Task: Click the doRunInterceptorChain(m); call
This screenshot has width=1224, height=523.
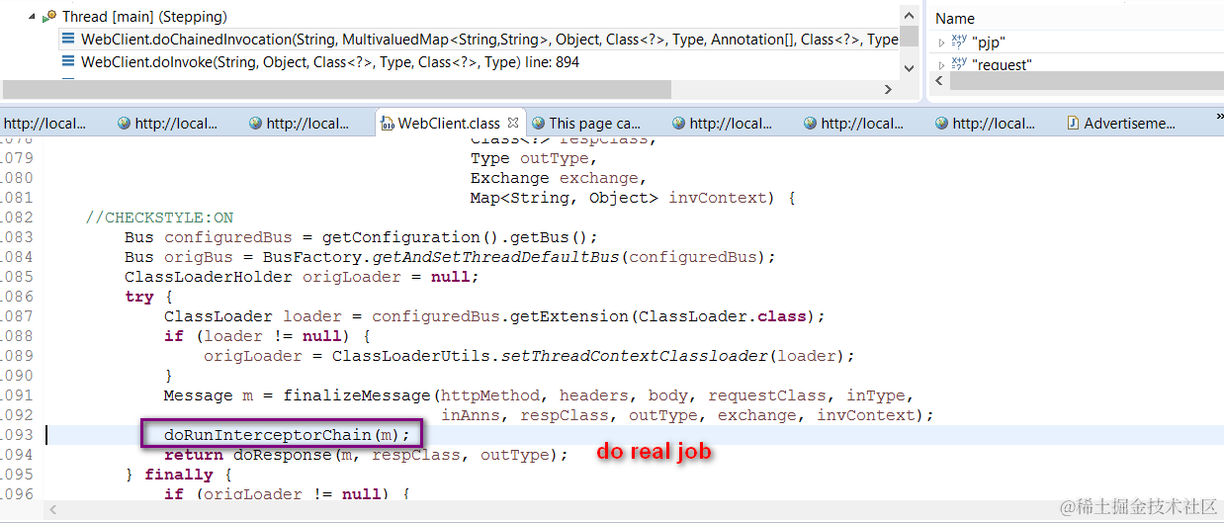Action: coord(286,435)
